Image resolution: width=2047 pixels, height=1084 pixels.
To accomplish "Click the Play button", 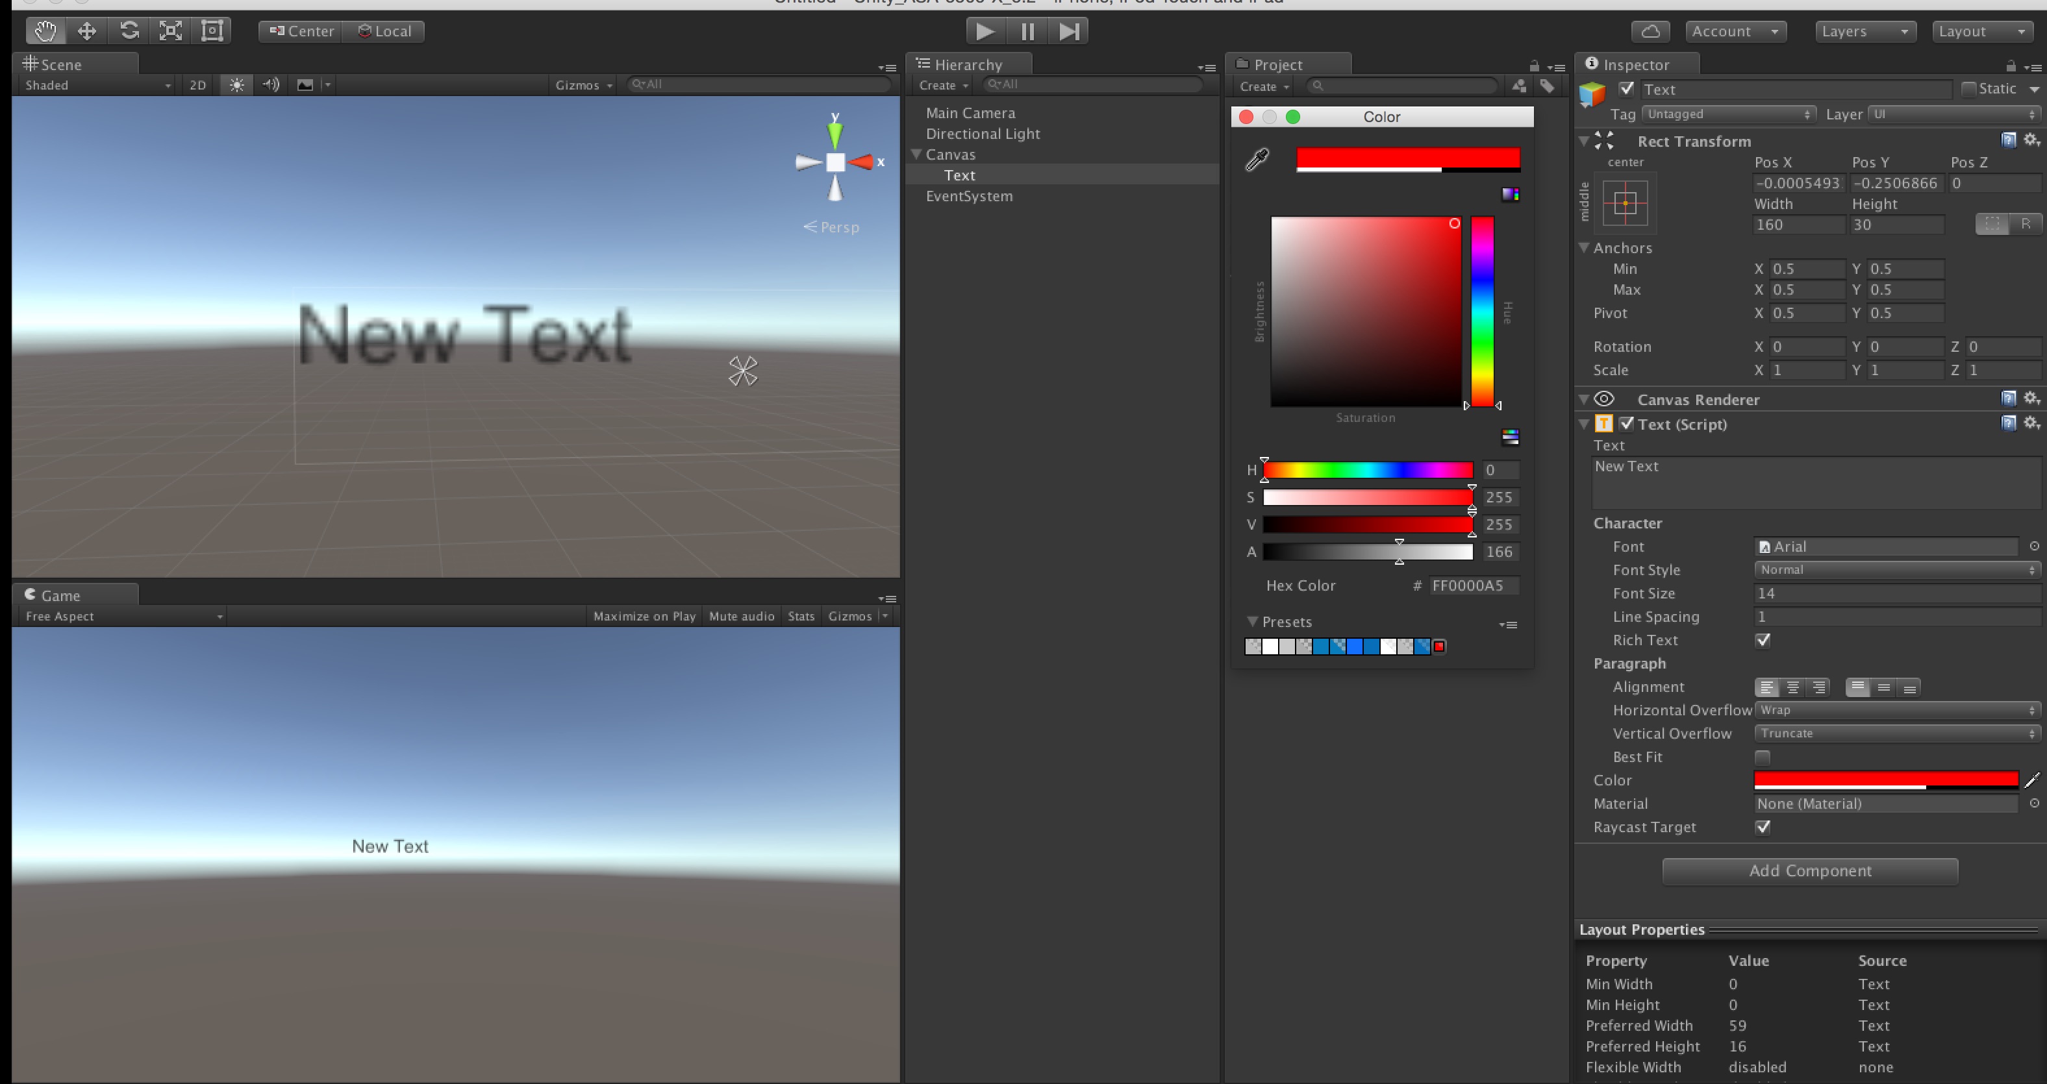I will 985,31.
